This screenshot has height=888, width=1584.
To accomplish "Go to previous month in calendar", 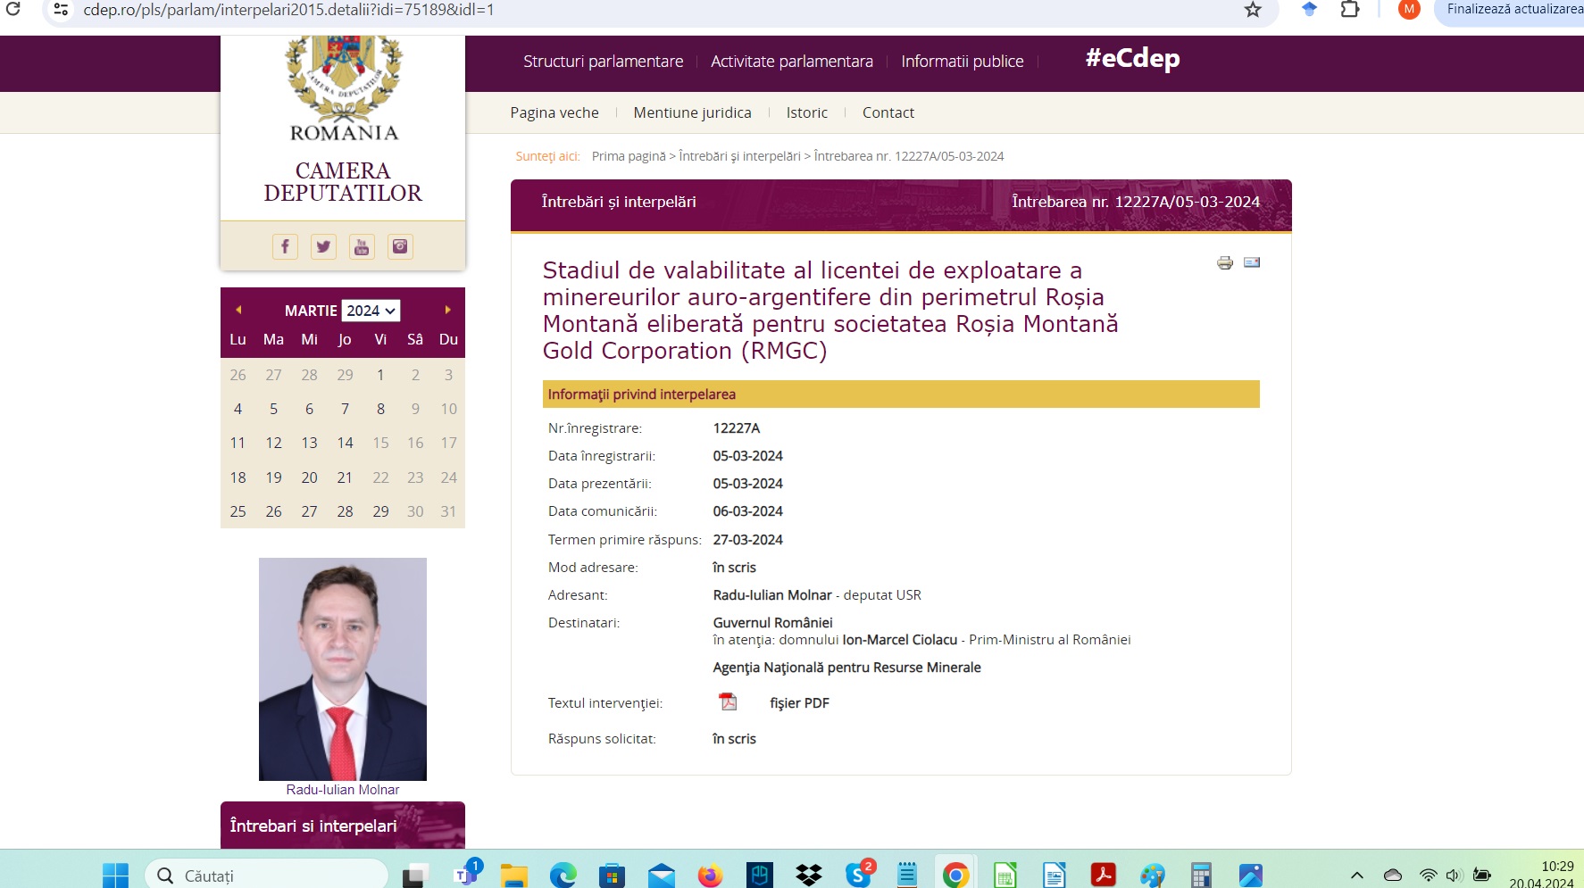I will (238, 310).
